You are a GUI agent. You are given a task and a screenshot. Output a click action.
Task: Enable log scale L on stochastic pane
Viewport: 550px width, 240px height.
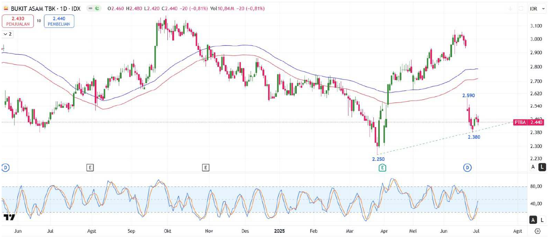pyautogui.click(x=542, y=219)
